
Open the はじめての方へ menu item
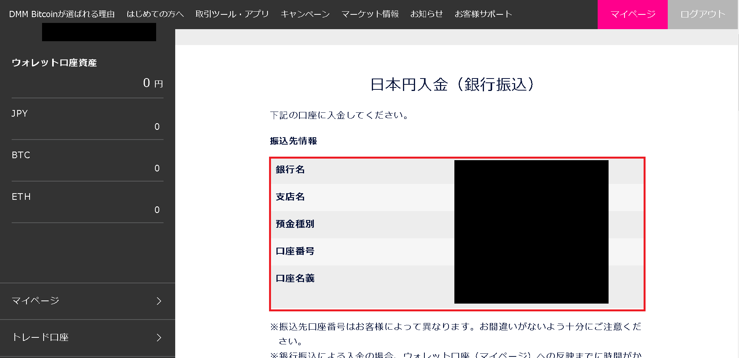point(155,14)
